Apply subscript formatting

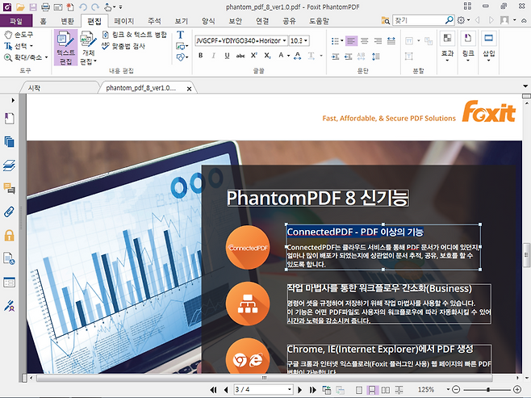coord(267,56)
